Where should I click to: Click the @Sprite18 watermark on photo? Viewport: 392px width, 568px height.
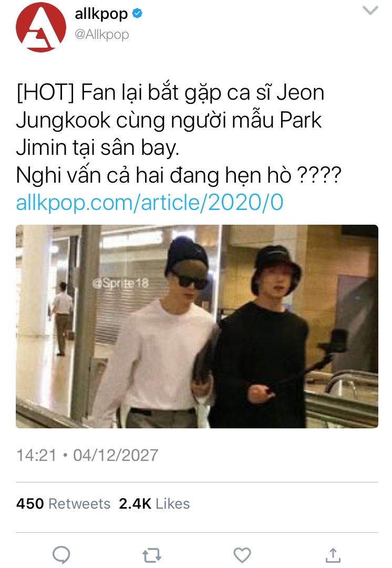coord(120,283)
